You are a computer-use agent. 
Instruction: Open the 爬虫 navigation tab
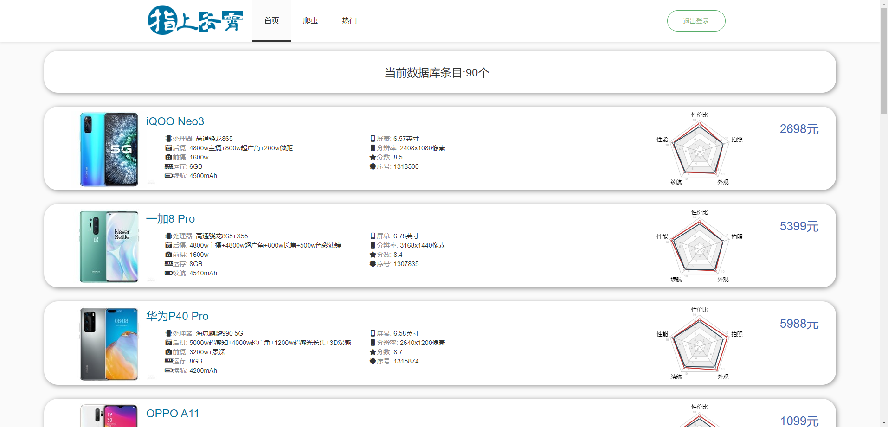[x=310, y=21]
